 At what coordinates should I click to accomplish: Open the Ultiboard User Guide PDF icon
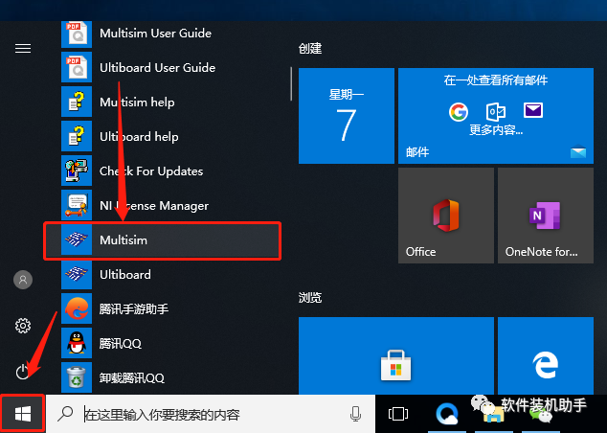(77, 67)
